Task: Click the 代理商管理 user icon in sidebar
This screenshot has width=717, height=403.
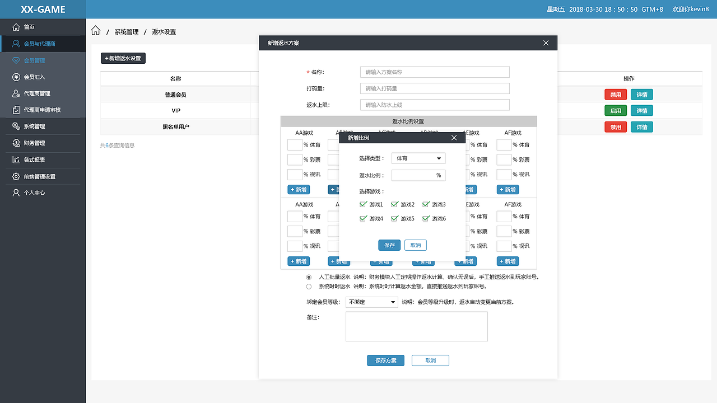Action: click(x=16, y=93)
